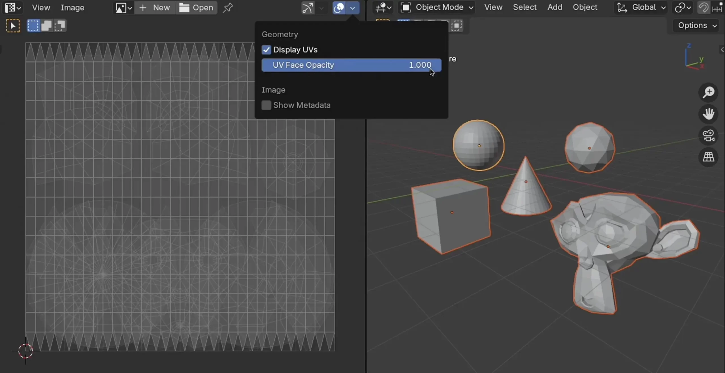Activate the Select Box tool in UV editor
The width and height of the screenshot is (725, 373).
click(x=12, y=25)
